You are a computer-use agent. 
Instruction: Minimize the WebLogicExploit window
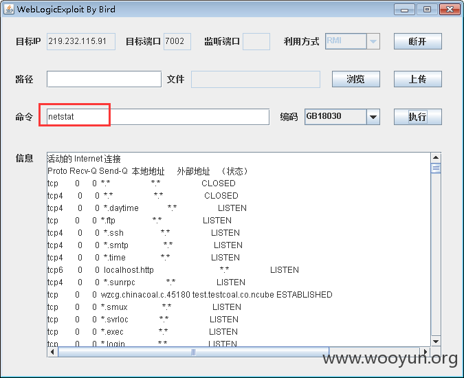pos(404,10)
